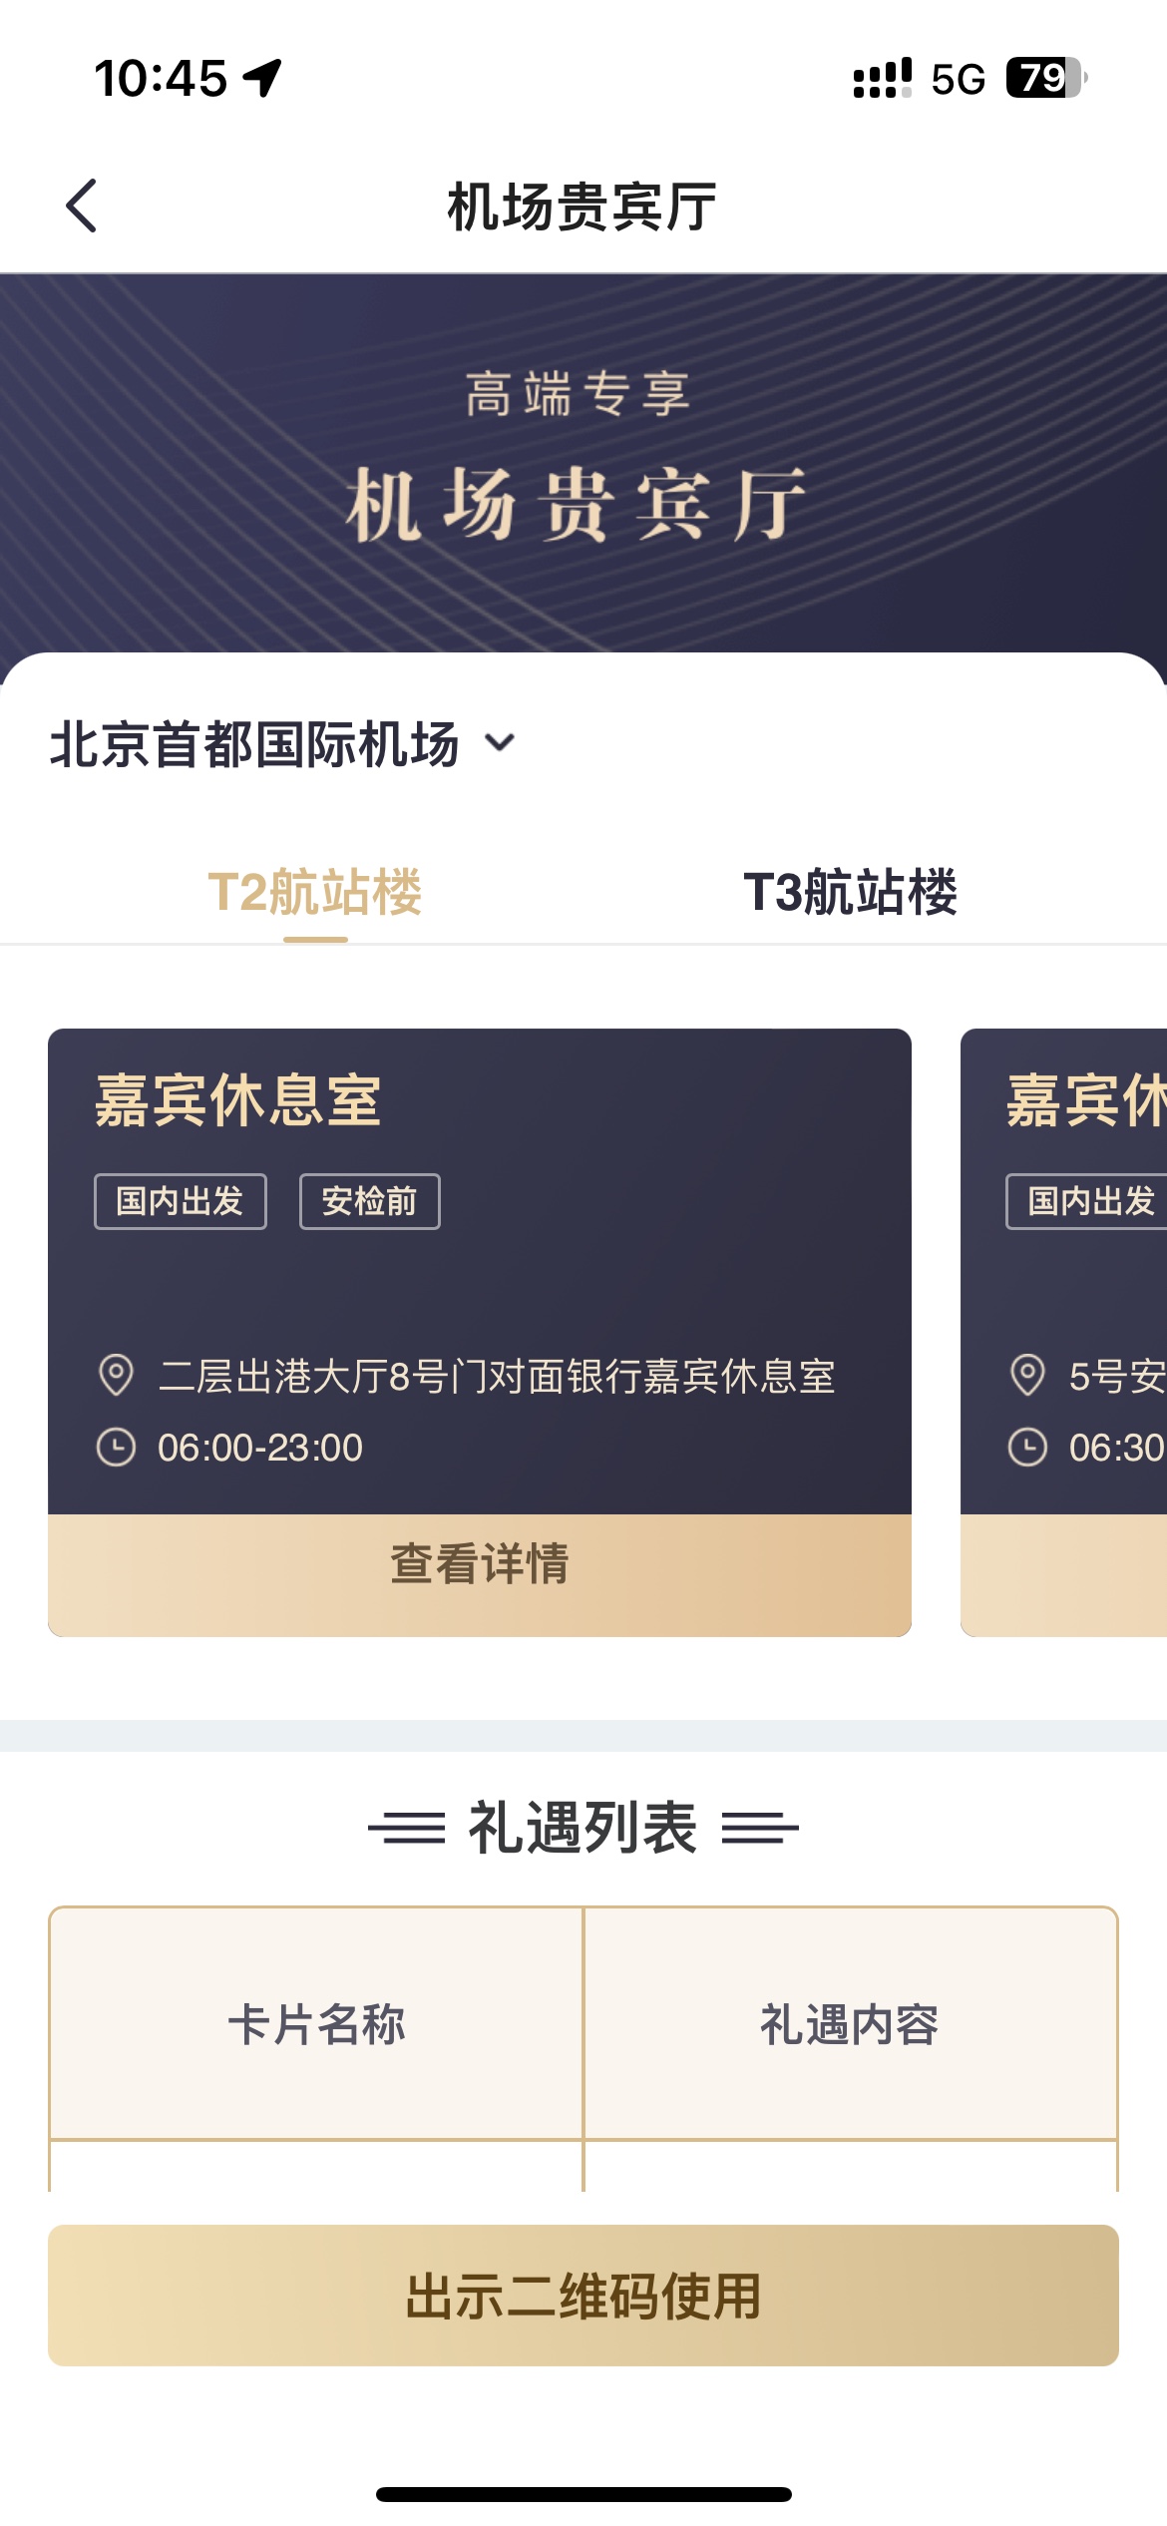Tap the battery indicator showing 79
Screen dimensions: 1167x2526
coord(1046,78)
